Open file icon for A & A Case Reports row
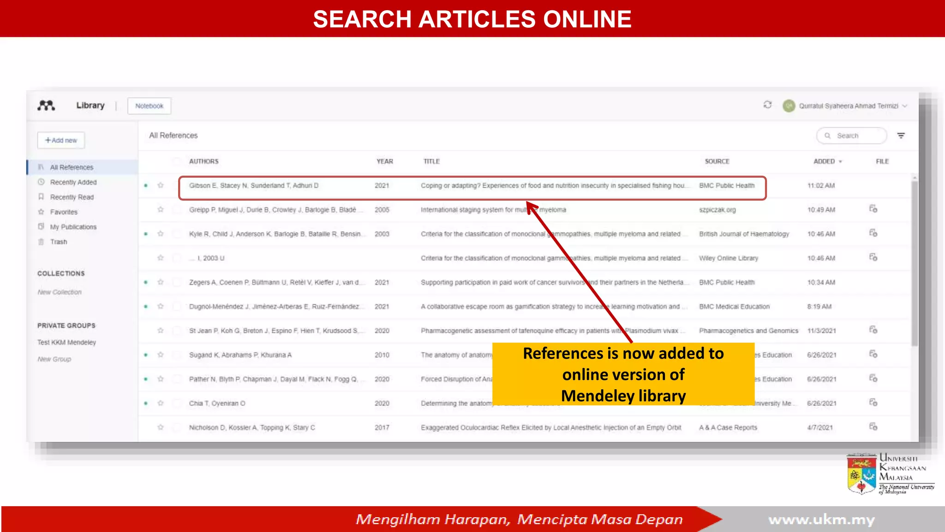The height and width of the screenshot is (532, 945). pos(873,426)
